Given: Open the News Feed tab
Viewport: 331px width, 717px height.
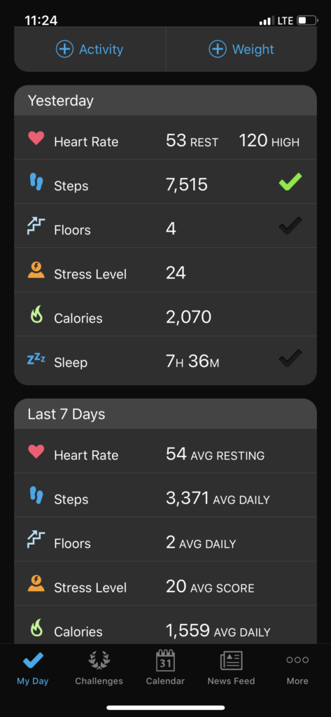Looking at the screenshot, I should tap(231, 667).
